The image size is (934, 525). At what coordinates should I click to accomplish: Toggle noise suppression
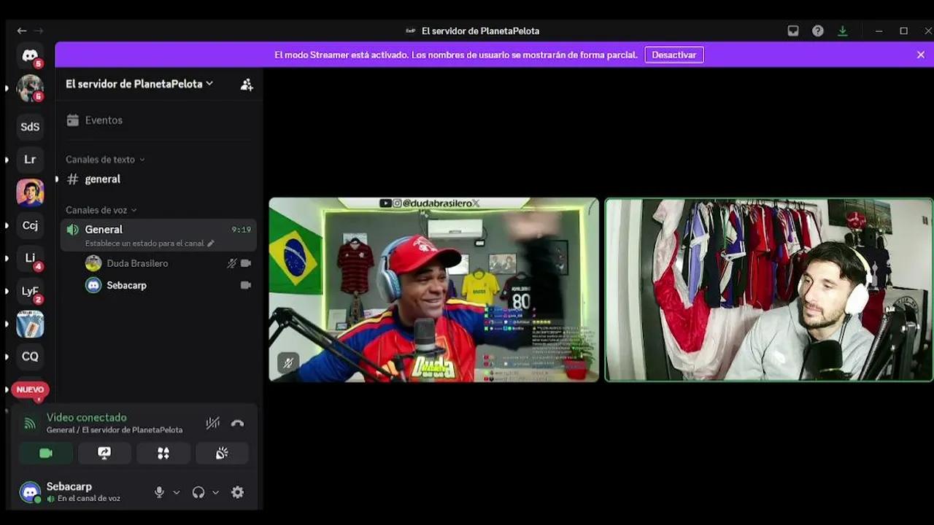[x=213, y=423]
